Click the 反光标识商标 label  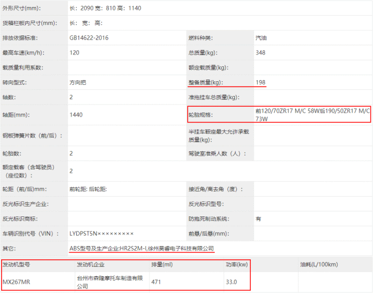point(20,219)
